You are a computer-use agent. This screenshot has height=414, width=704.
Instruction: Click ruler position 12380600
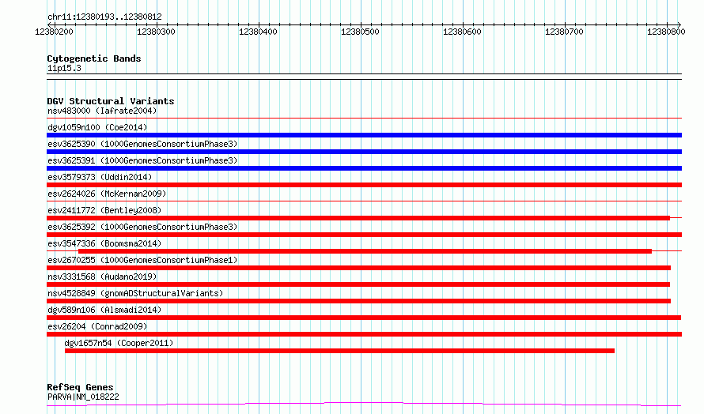(x=462, y=32)
